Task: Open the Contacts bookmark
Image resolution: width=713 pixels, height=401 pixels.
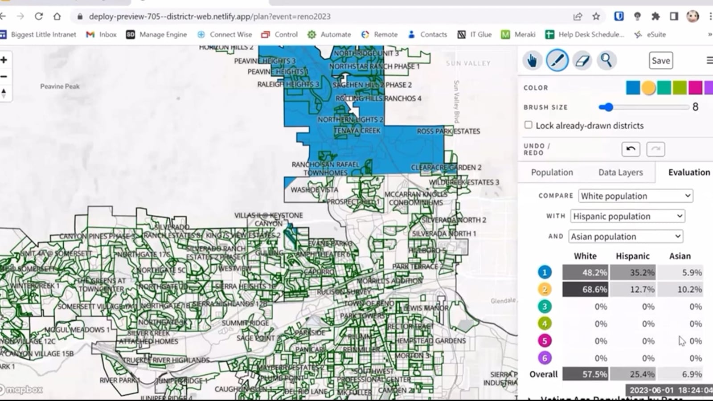Action: click(427, 34)
